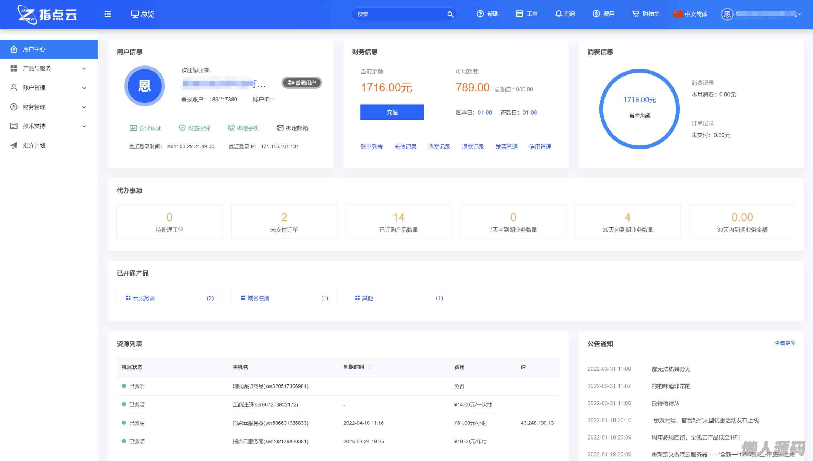The width and height of the screenshot is (813, 461).
Task: Click the fees dollar icon
Action: coord(596,14)
